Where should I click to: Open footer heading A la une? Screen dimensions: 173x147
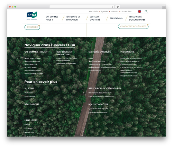point(29,89)
